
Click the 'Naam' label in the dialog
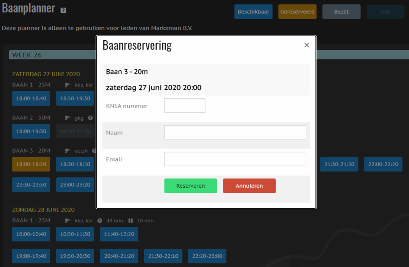click(114, 133)
